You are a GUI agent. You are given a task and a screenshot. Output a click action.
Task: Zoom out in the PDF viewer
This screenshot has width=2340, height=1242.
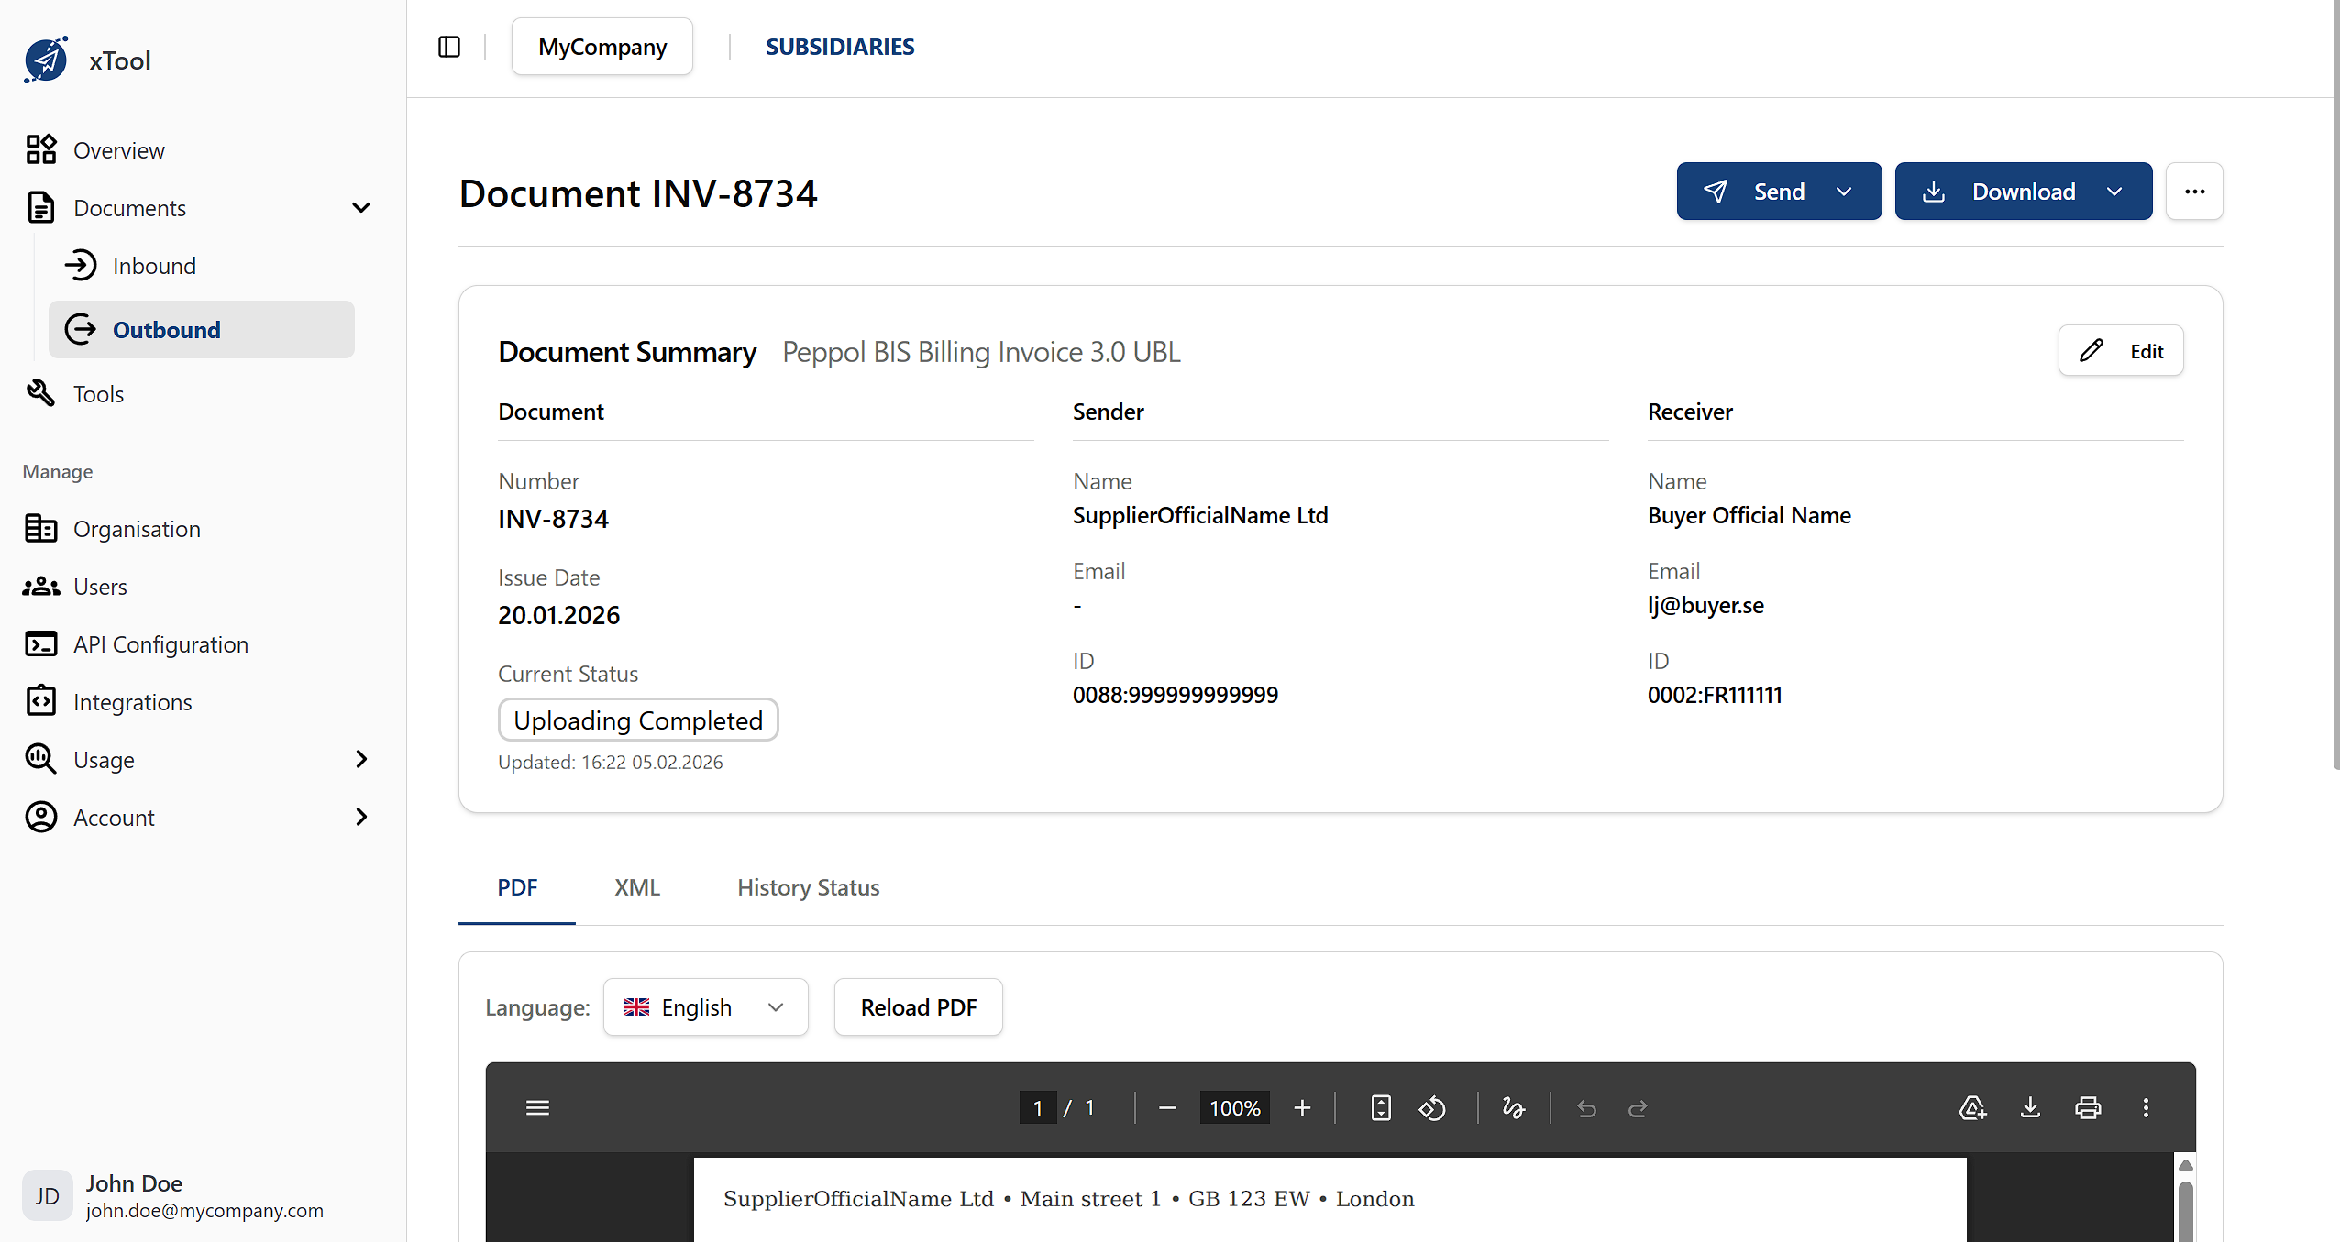[1166, 1107]
